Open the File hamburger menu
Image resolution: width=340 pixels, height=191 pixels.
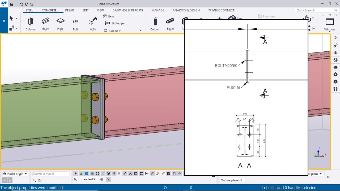pos(4,20)
